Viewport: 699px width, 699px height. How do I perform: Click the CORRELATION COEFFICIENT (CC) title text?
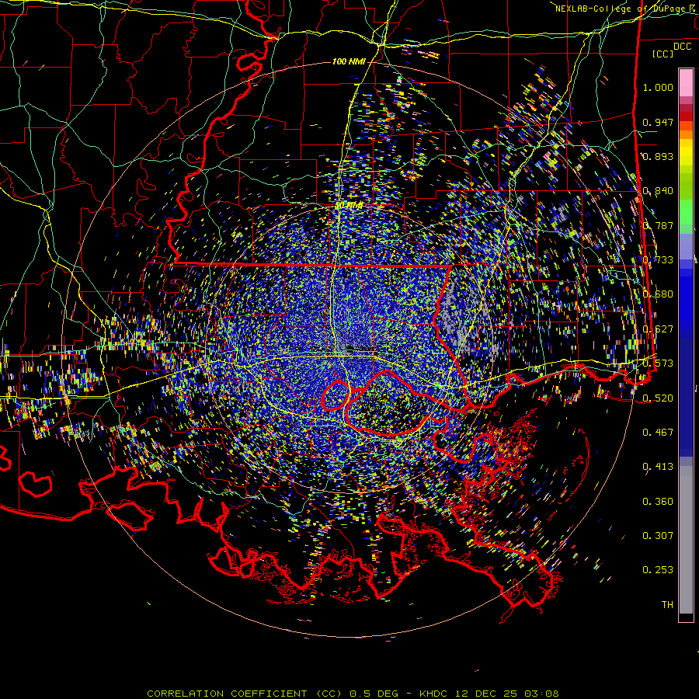point(245,694)
